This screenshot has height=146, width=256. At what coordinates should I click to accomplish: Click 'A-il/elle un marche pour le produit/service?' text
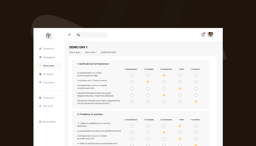97,144
